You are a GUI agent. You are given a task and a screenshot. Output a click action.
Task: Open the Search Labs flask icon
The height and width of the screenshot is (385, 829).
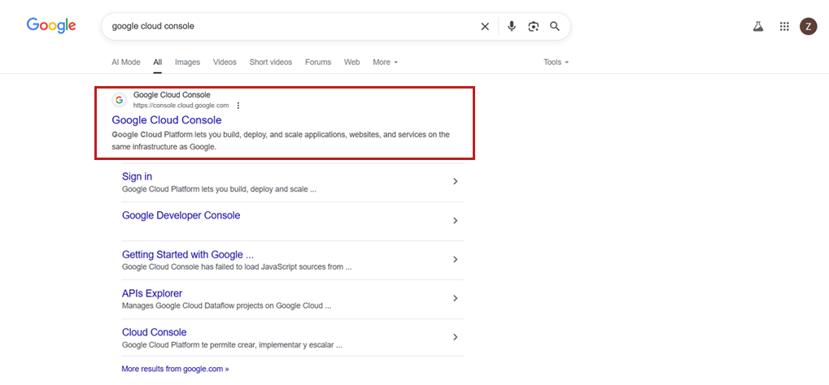click(758, 27)
